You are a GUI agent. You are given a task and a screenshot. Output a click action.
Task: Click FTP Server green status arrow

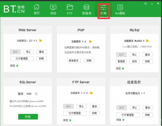point(70,120)
